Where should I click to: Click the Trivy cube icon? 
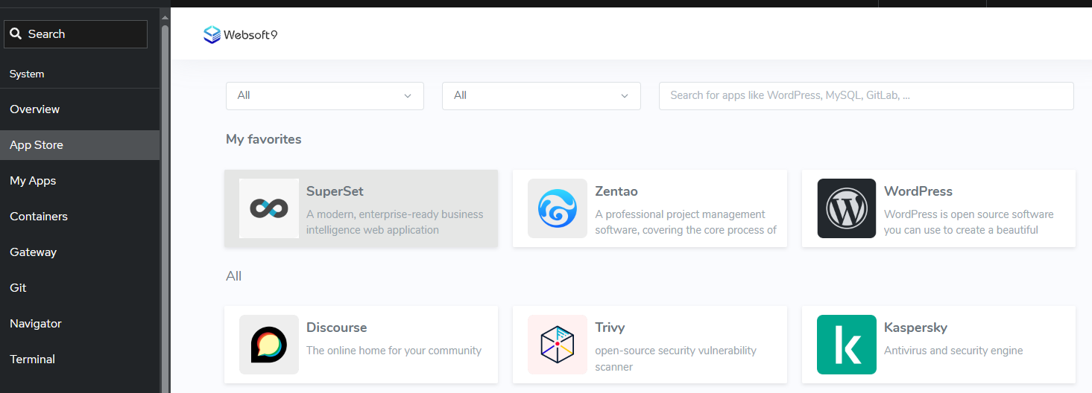[558, 345]
